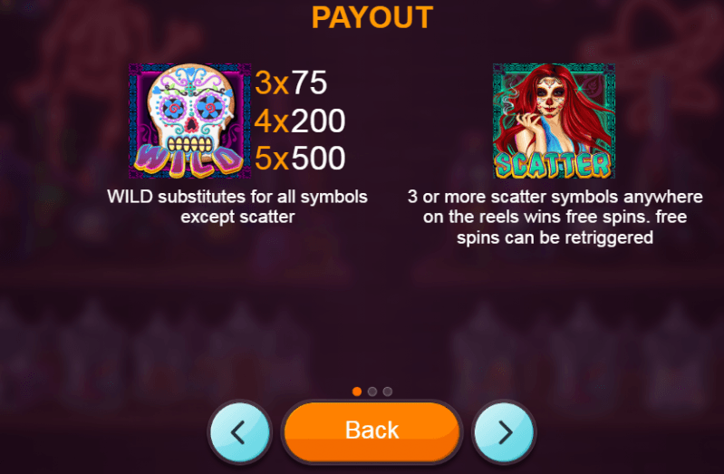Screen dimensions: 724x474
Task: Click the orange Back button
Action: [x=372, y=431]
